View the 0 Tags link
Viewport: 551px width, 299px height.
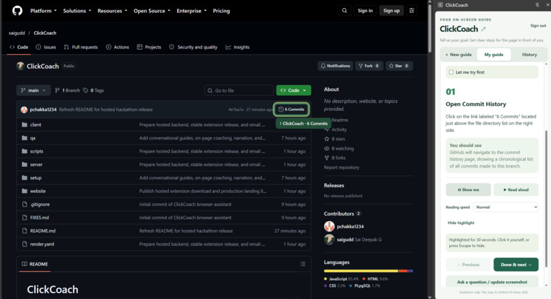(x=94, y=90)
